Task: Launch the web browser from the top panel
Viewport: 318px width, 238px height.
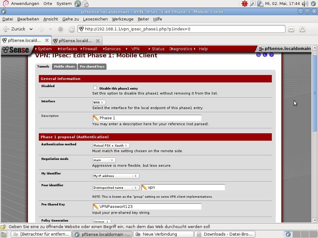Action: point(78,4)
